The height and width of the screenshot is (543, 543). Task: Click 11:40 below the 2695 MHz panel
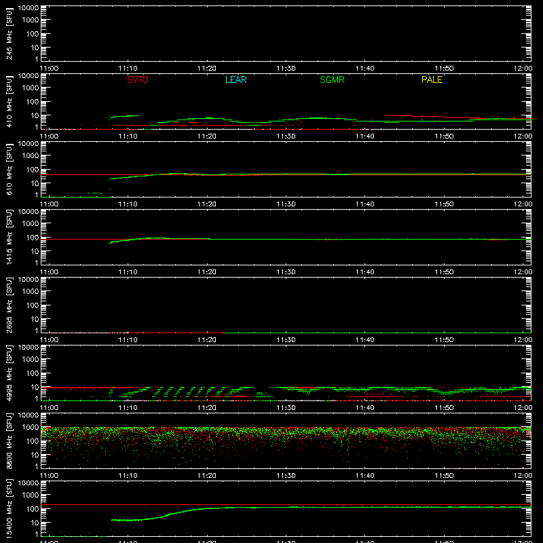pyautogui.click(x=365, y=340)
